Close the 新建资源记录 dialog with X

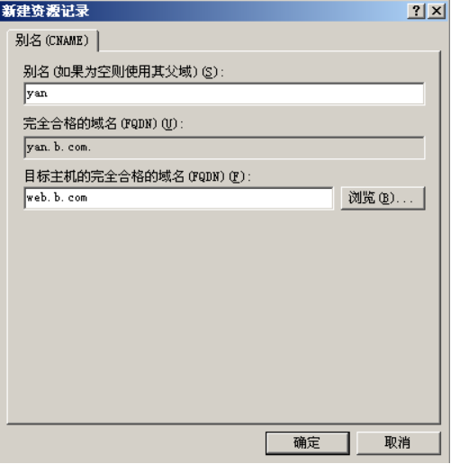pyautogui.click(x=437, y=11)
